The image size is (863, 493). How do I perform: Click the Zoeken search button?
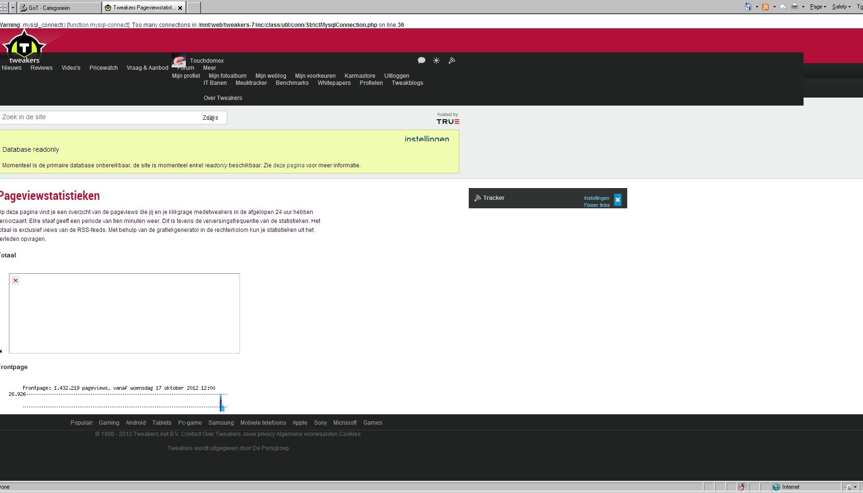point(214,118)
